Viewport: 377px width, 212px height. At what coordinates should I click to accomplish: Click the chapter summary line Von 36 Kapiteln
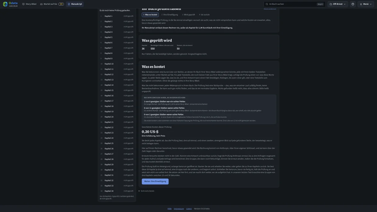(117, 197)
